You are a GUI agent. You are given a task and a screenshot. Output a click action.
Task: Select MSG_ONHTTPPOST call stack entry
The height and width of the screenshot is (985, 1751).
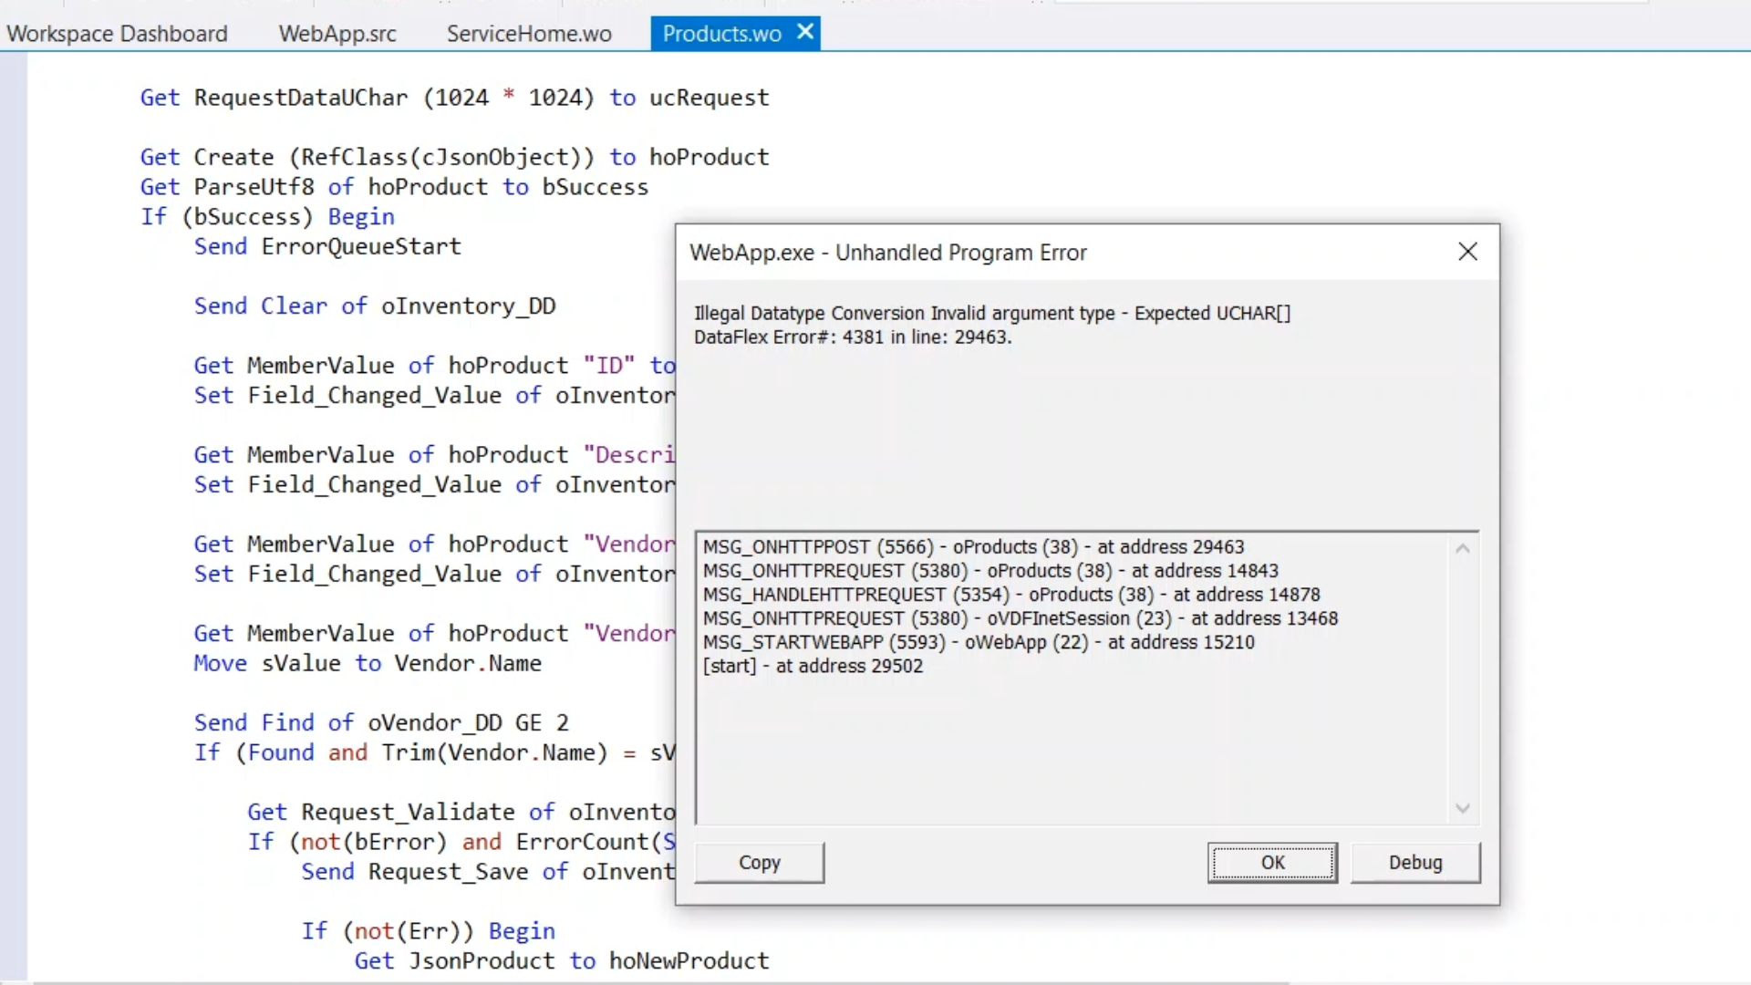click(973, 547)
